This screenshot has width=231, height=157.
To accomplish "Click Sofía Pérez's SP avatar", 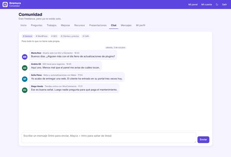I will click(x=25, y=79).
